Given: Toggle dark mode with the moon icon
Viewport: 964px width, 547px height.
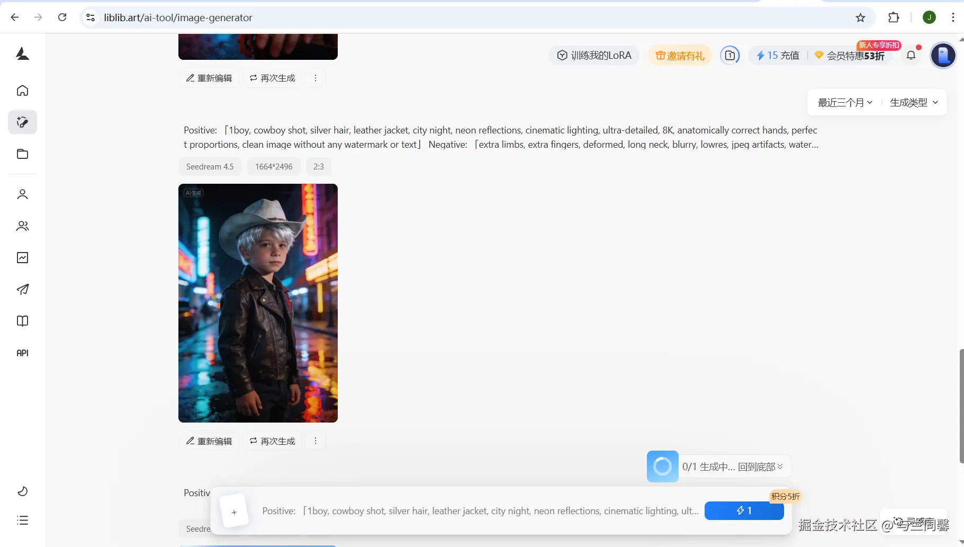Looking at the screenshot, I should (22, 491).
